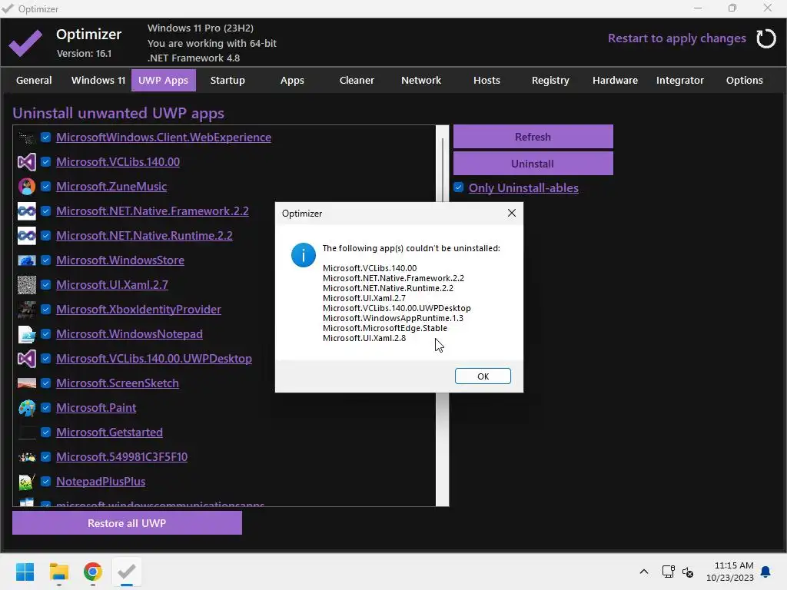The image size is (787, 590).
Task: Click the Microsoft.NET.Native.Runtime.2.2 icon
Action: pos(27,236)
